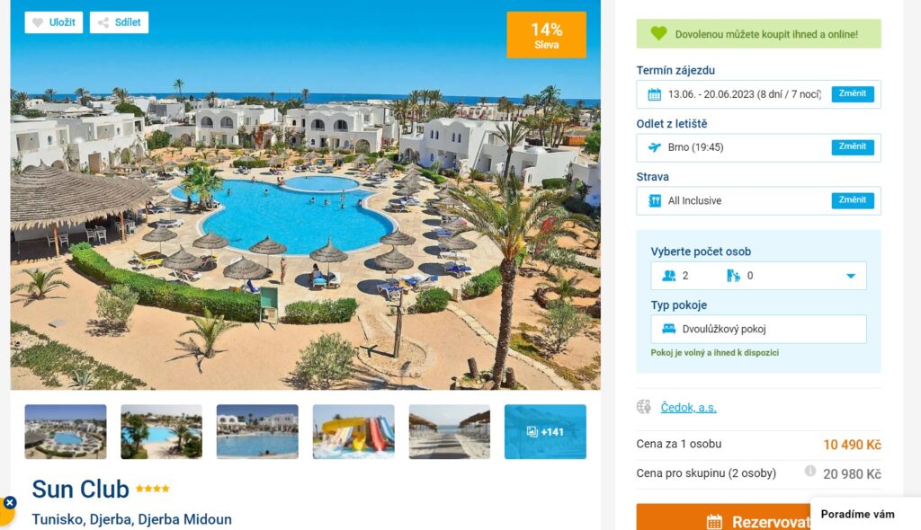Change All Inclusive meal plan with Změnit
921x530 pixels.
tap(853, 200)
